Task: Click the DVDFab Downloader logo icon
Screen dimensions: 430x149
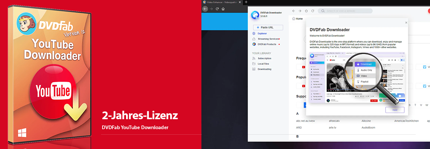Action: (x=255, y=15)
